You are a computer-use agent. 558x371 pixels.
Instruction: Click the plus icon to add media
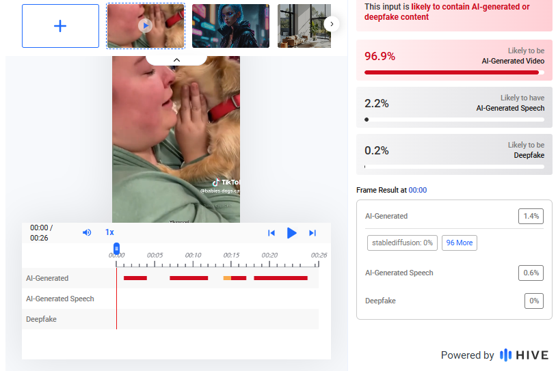(x=60, y=26)
